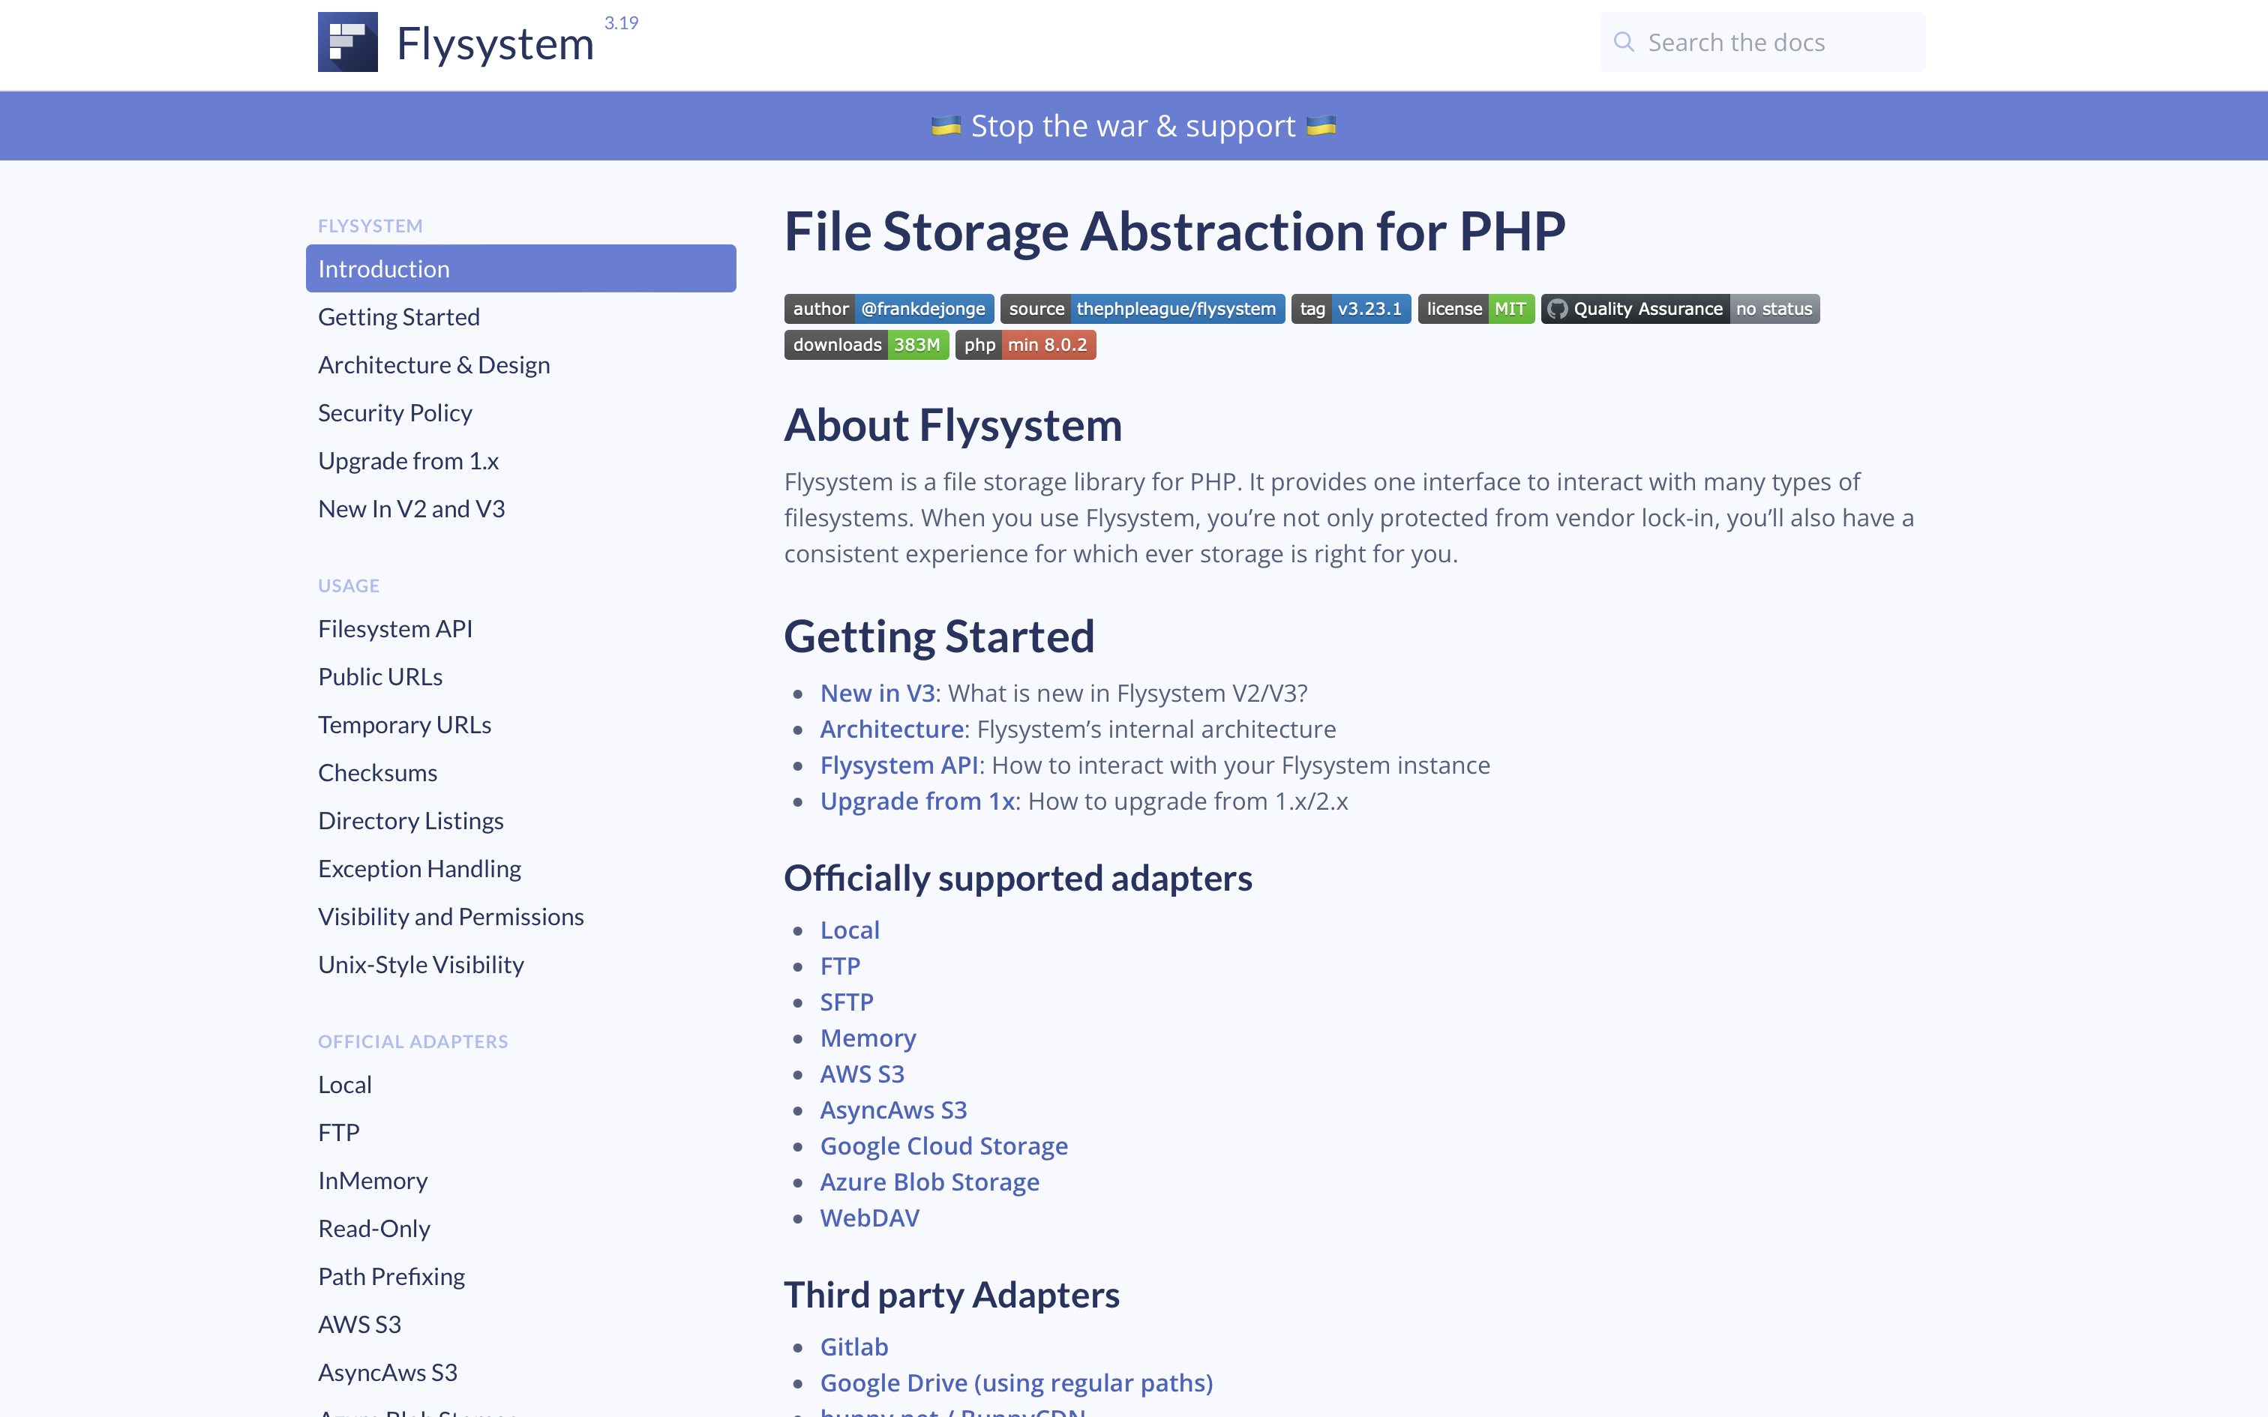This screenshot has height=1417, width=2268.
Task: Open the AWS S3 adapter link
Action: coord(862,1073)
